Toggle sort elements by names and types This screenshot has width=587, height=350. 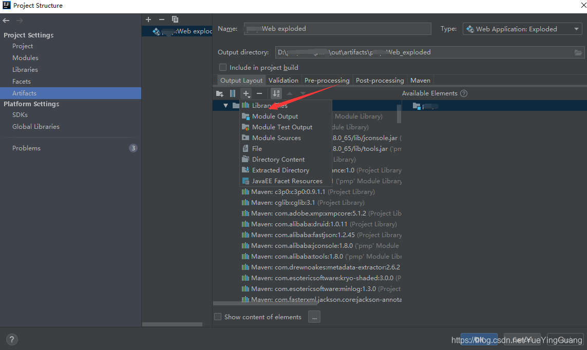click(276, 93)
